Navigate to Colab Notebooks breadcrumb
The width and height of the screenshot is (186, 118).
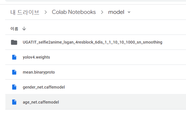74,12
